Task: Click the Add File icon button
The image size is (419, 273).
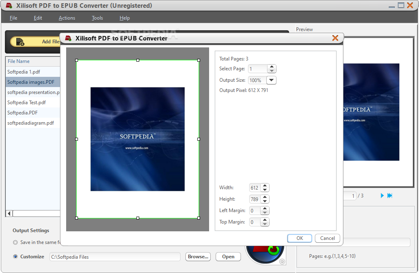Action: pyautogui.click(x=35, y=42)
